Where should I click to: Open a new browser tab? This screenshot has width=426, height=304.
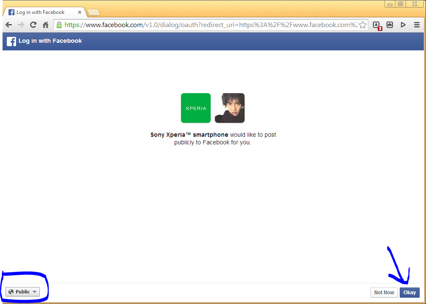coord(94,12)
